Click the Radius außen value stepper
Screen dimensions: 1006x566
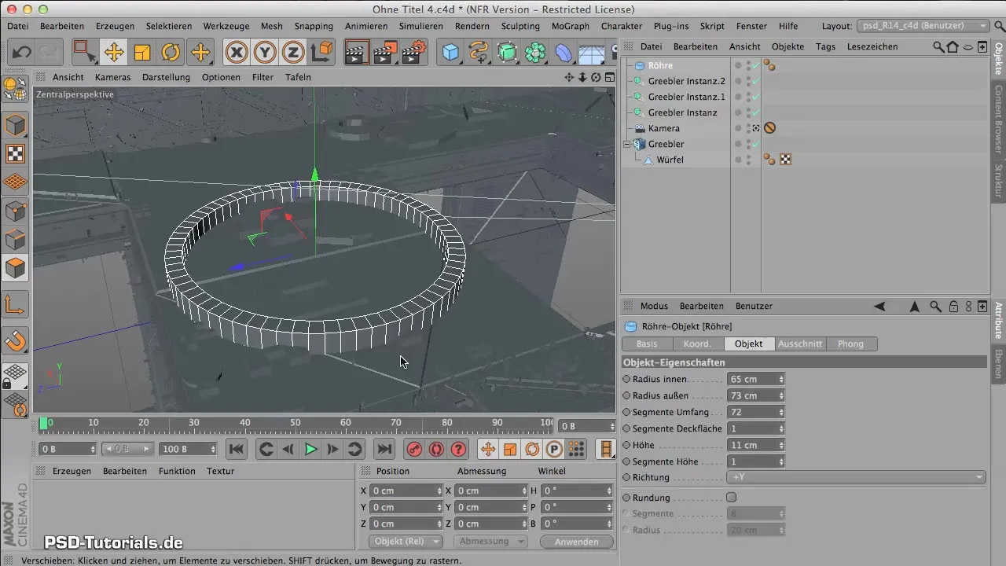781,395
